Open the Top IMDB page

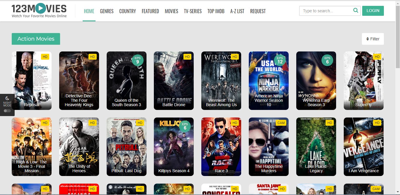click(216, 11)
